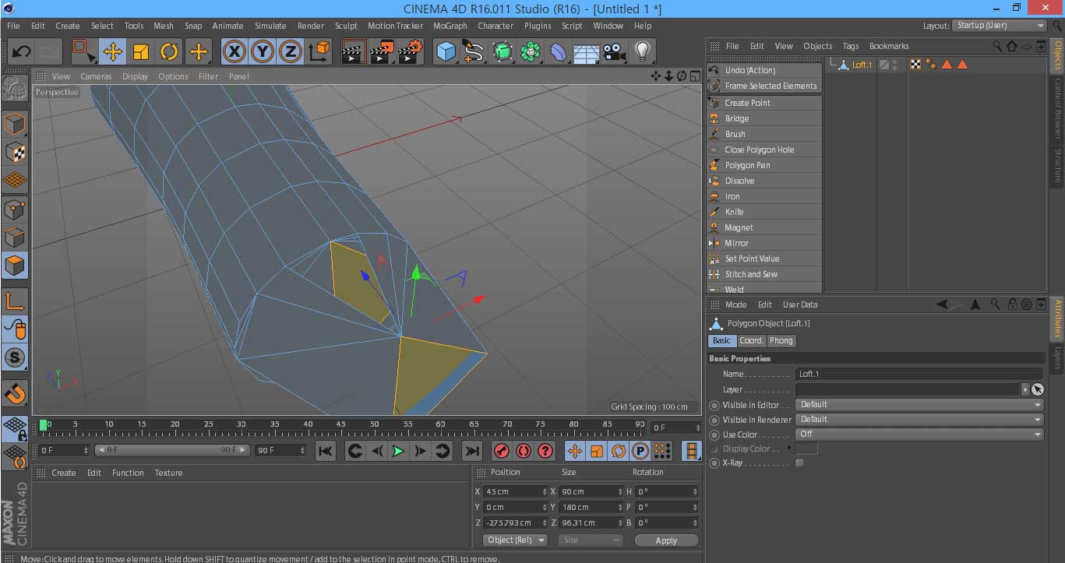
Task: Toggle Loft.1 visibility dots
Action: [895, 65]
